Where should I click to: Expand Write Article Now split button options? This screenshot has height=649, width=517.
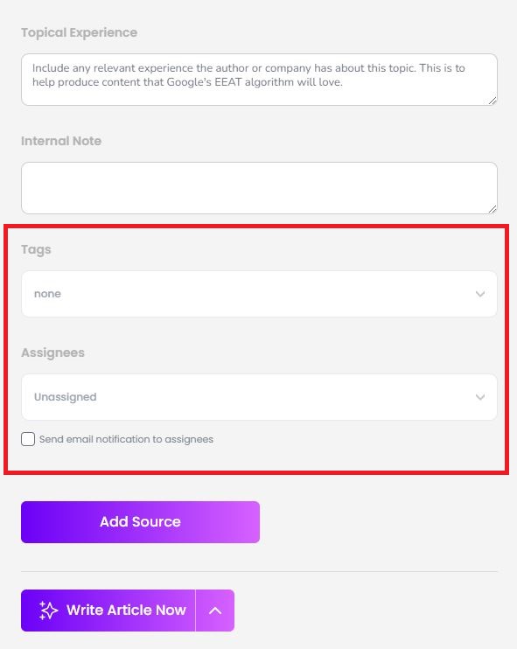(x=215, y=611)
